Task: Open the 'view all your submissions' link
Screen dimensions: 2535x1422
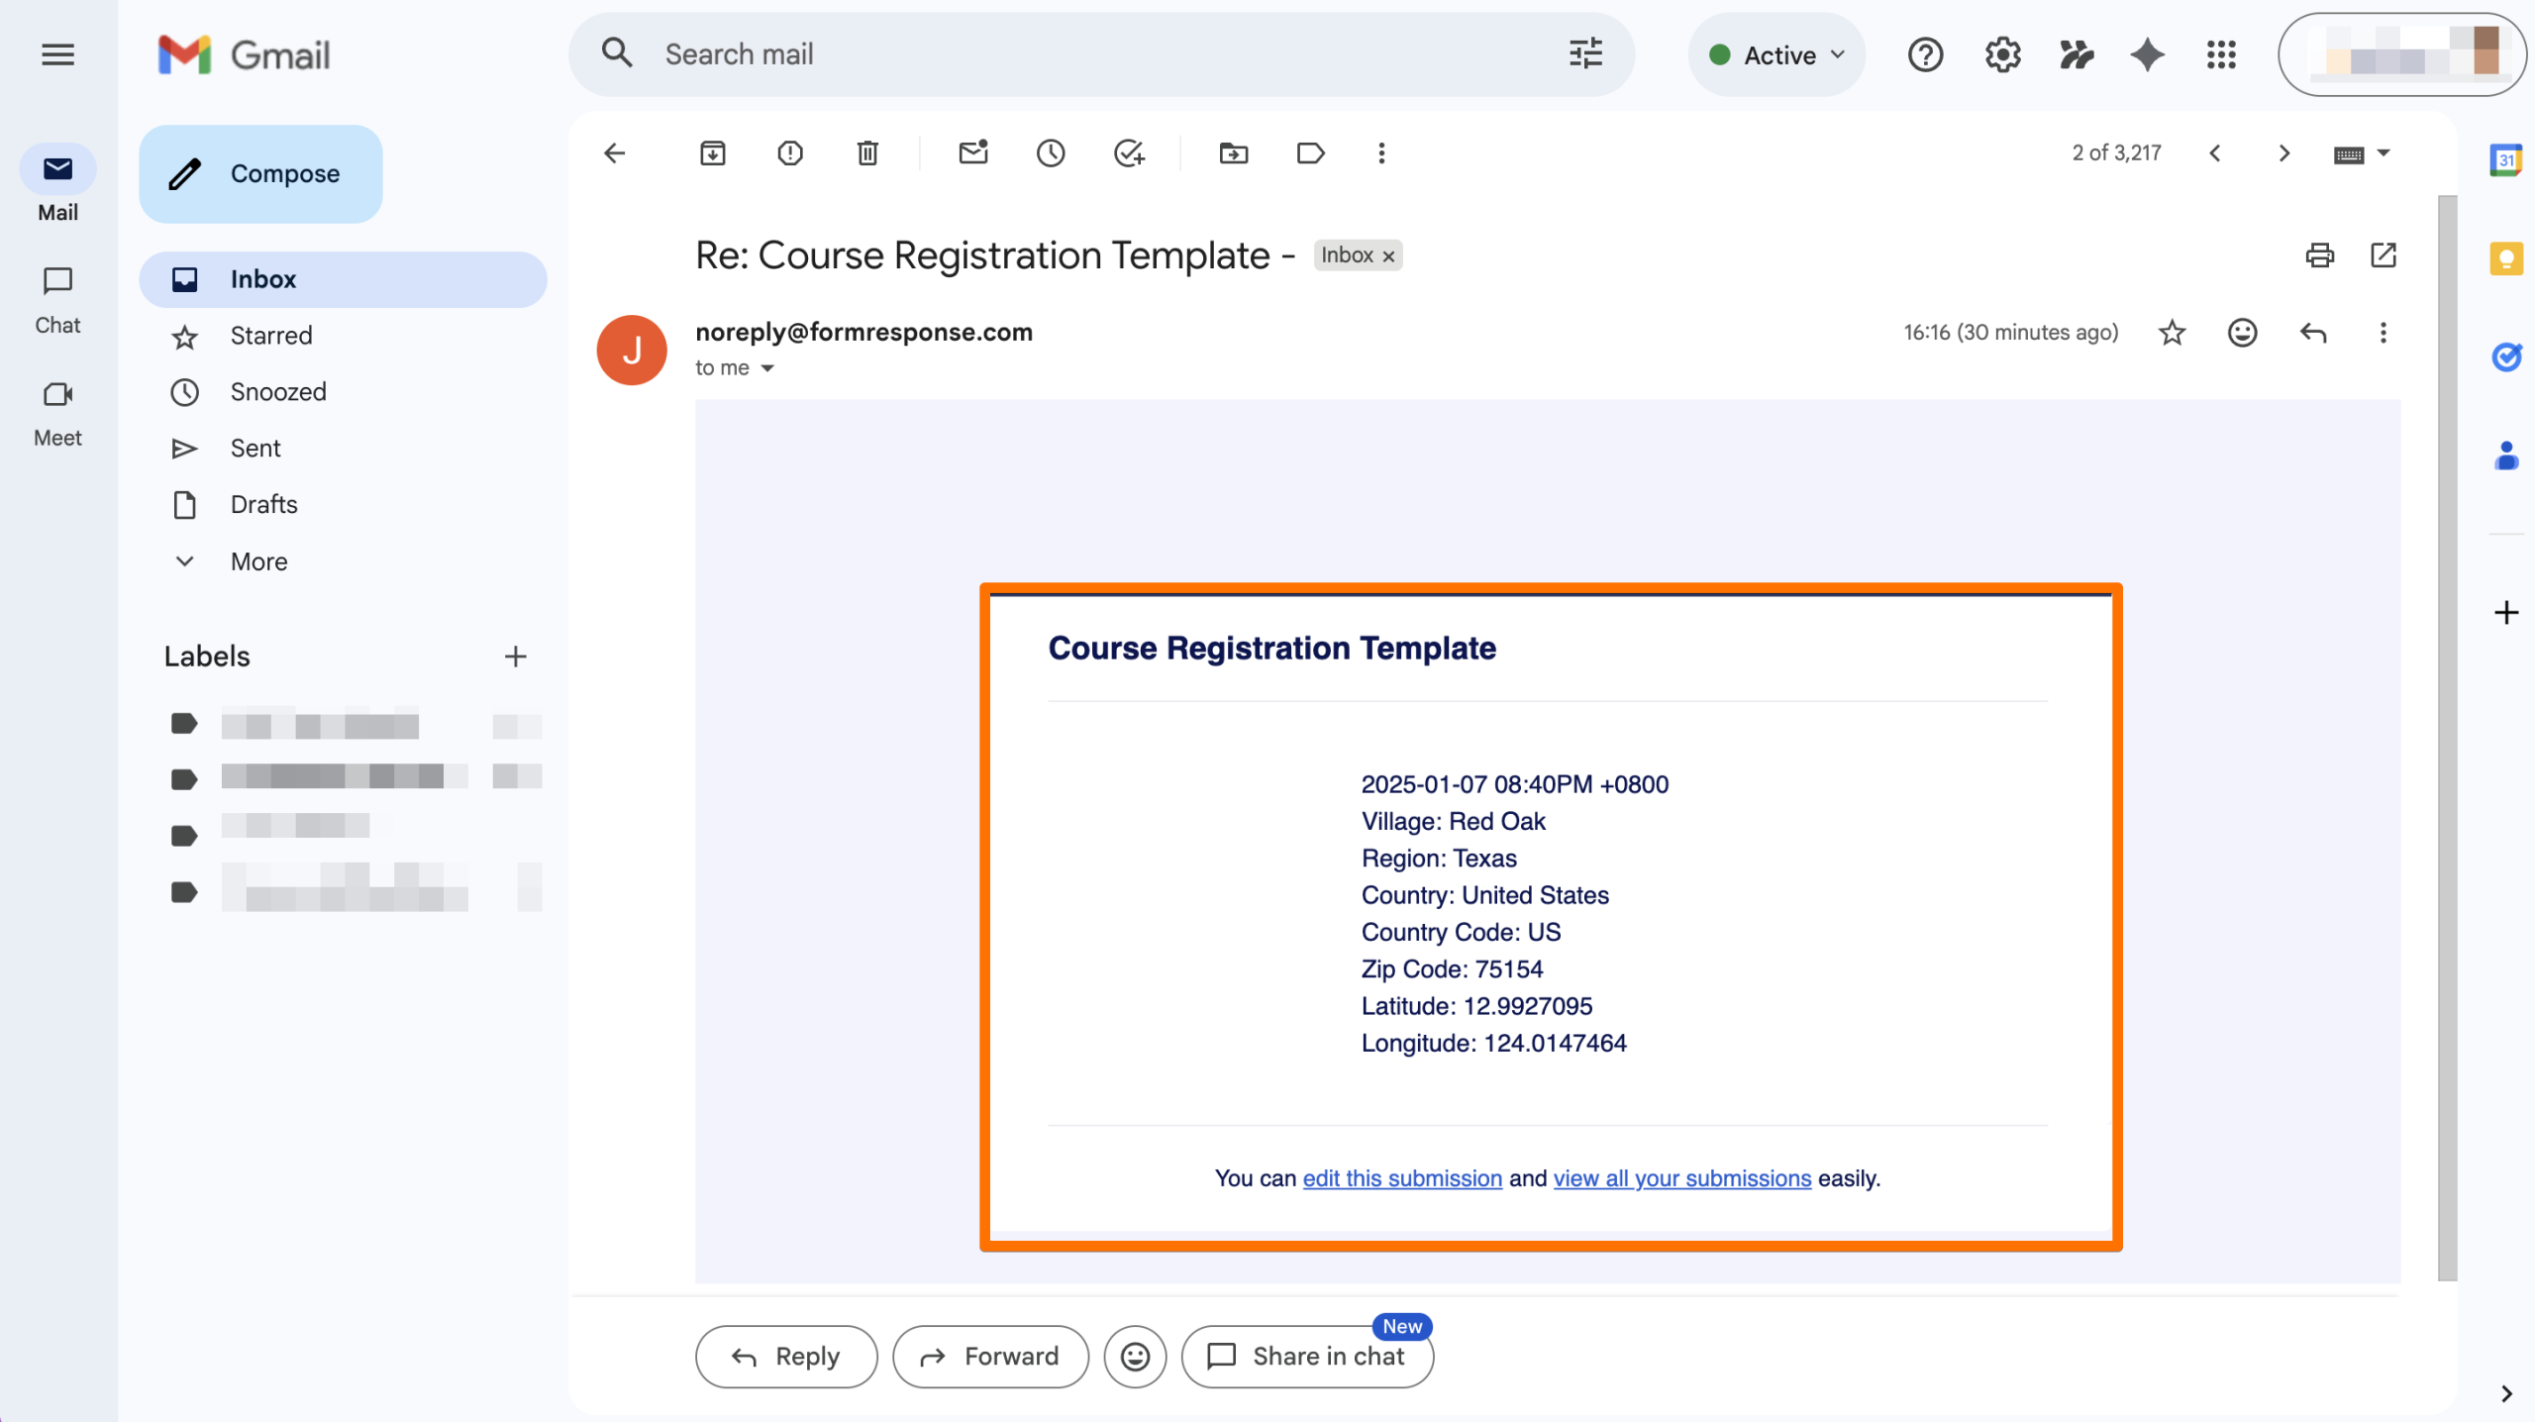Action: 1681,1178
